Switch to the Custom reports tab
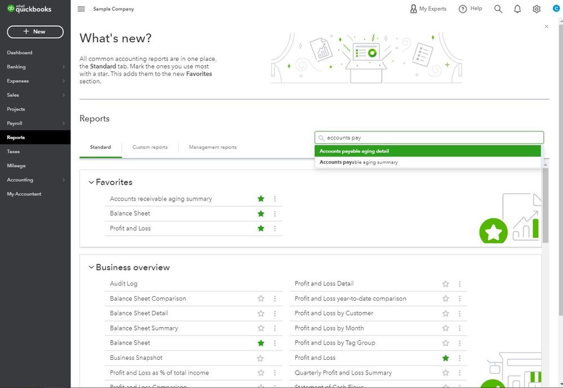The width and height of the screenshot is (563, 388). pyautogui.click(x=150, y=147)
